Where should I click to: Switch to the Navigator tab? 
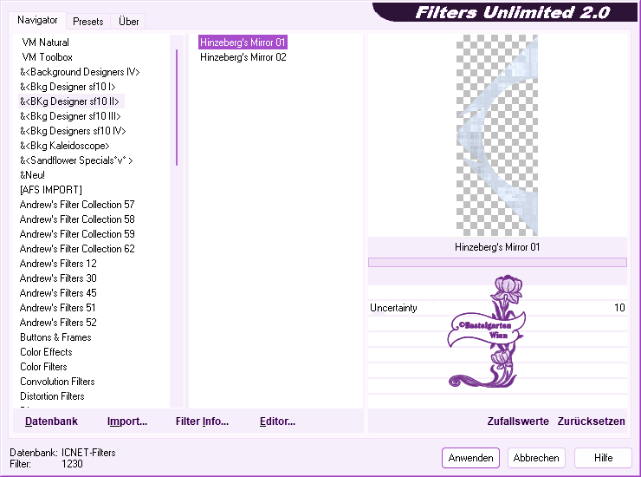[x=37, y=20]
